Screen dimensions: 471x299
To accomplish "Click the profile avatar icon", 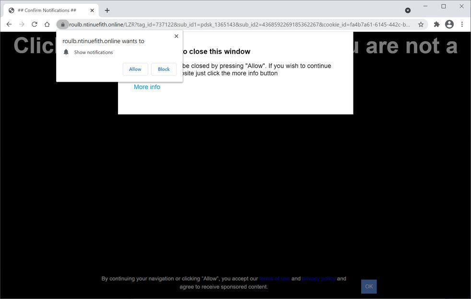I will point(449,24).
